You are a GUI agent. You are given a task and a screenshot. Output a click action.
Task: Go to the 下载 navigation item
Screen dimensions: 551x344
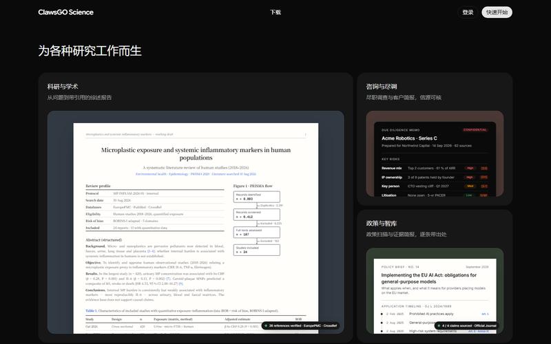(x=275, y=12)
